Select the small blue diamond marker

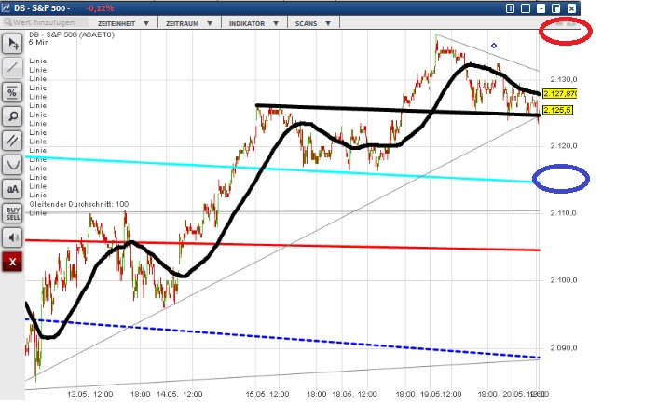point(494,46)
